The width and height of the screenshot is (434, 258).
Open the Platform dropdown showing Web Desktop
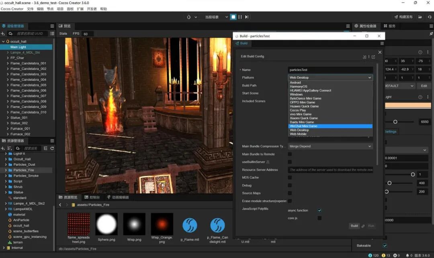[330, 77]
